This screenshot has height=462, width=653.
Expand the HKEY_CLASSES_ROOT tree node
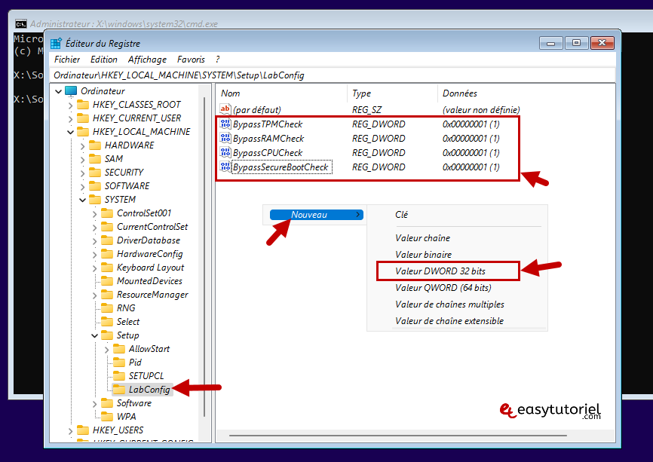(x=71, y=105)
